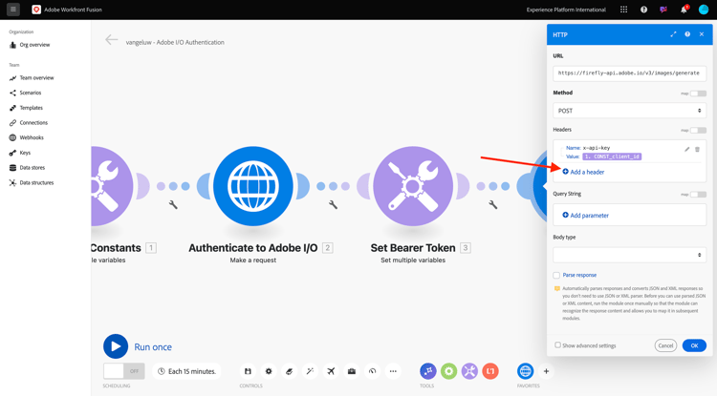The width and height of the screenshot is (717, 396).
Task: Open the apps grid switcher
Action: (623, 10)
